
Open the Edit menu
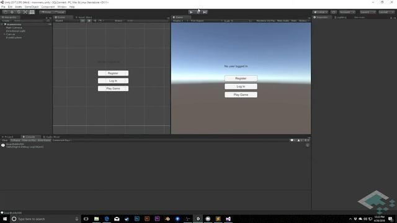tap(10, 7)
